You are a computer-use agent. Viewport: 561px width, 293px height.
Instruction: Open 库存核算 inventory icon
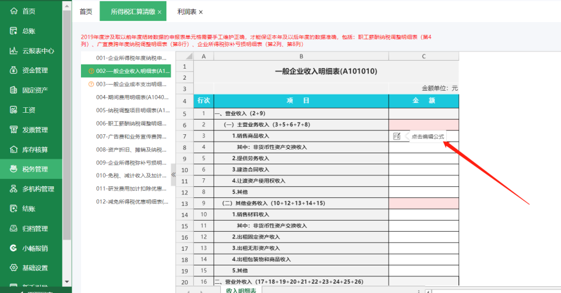click(x=13, y=150)
